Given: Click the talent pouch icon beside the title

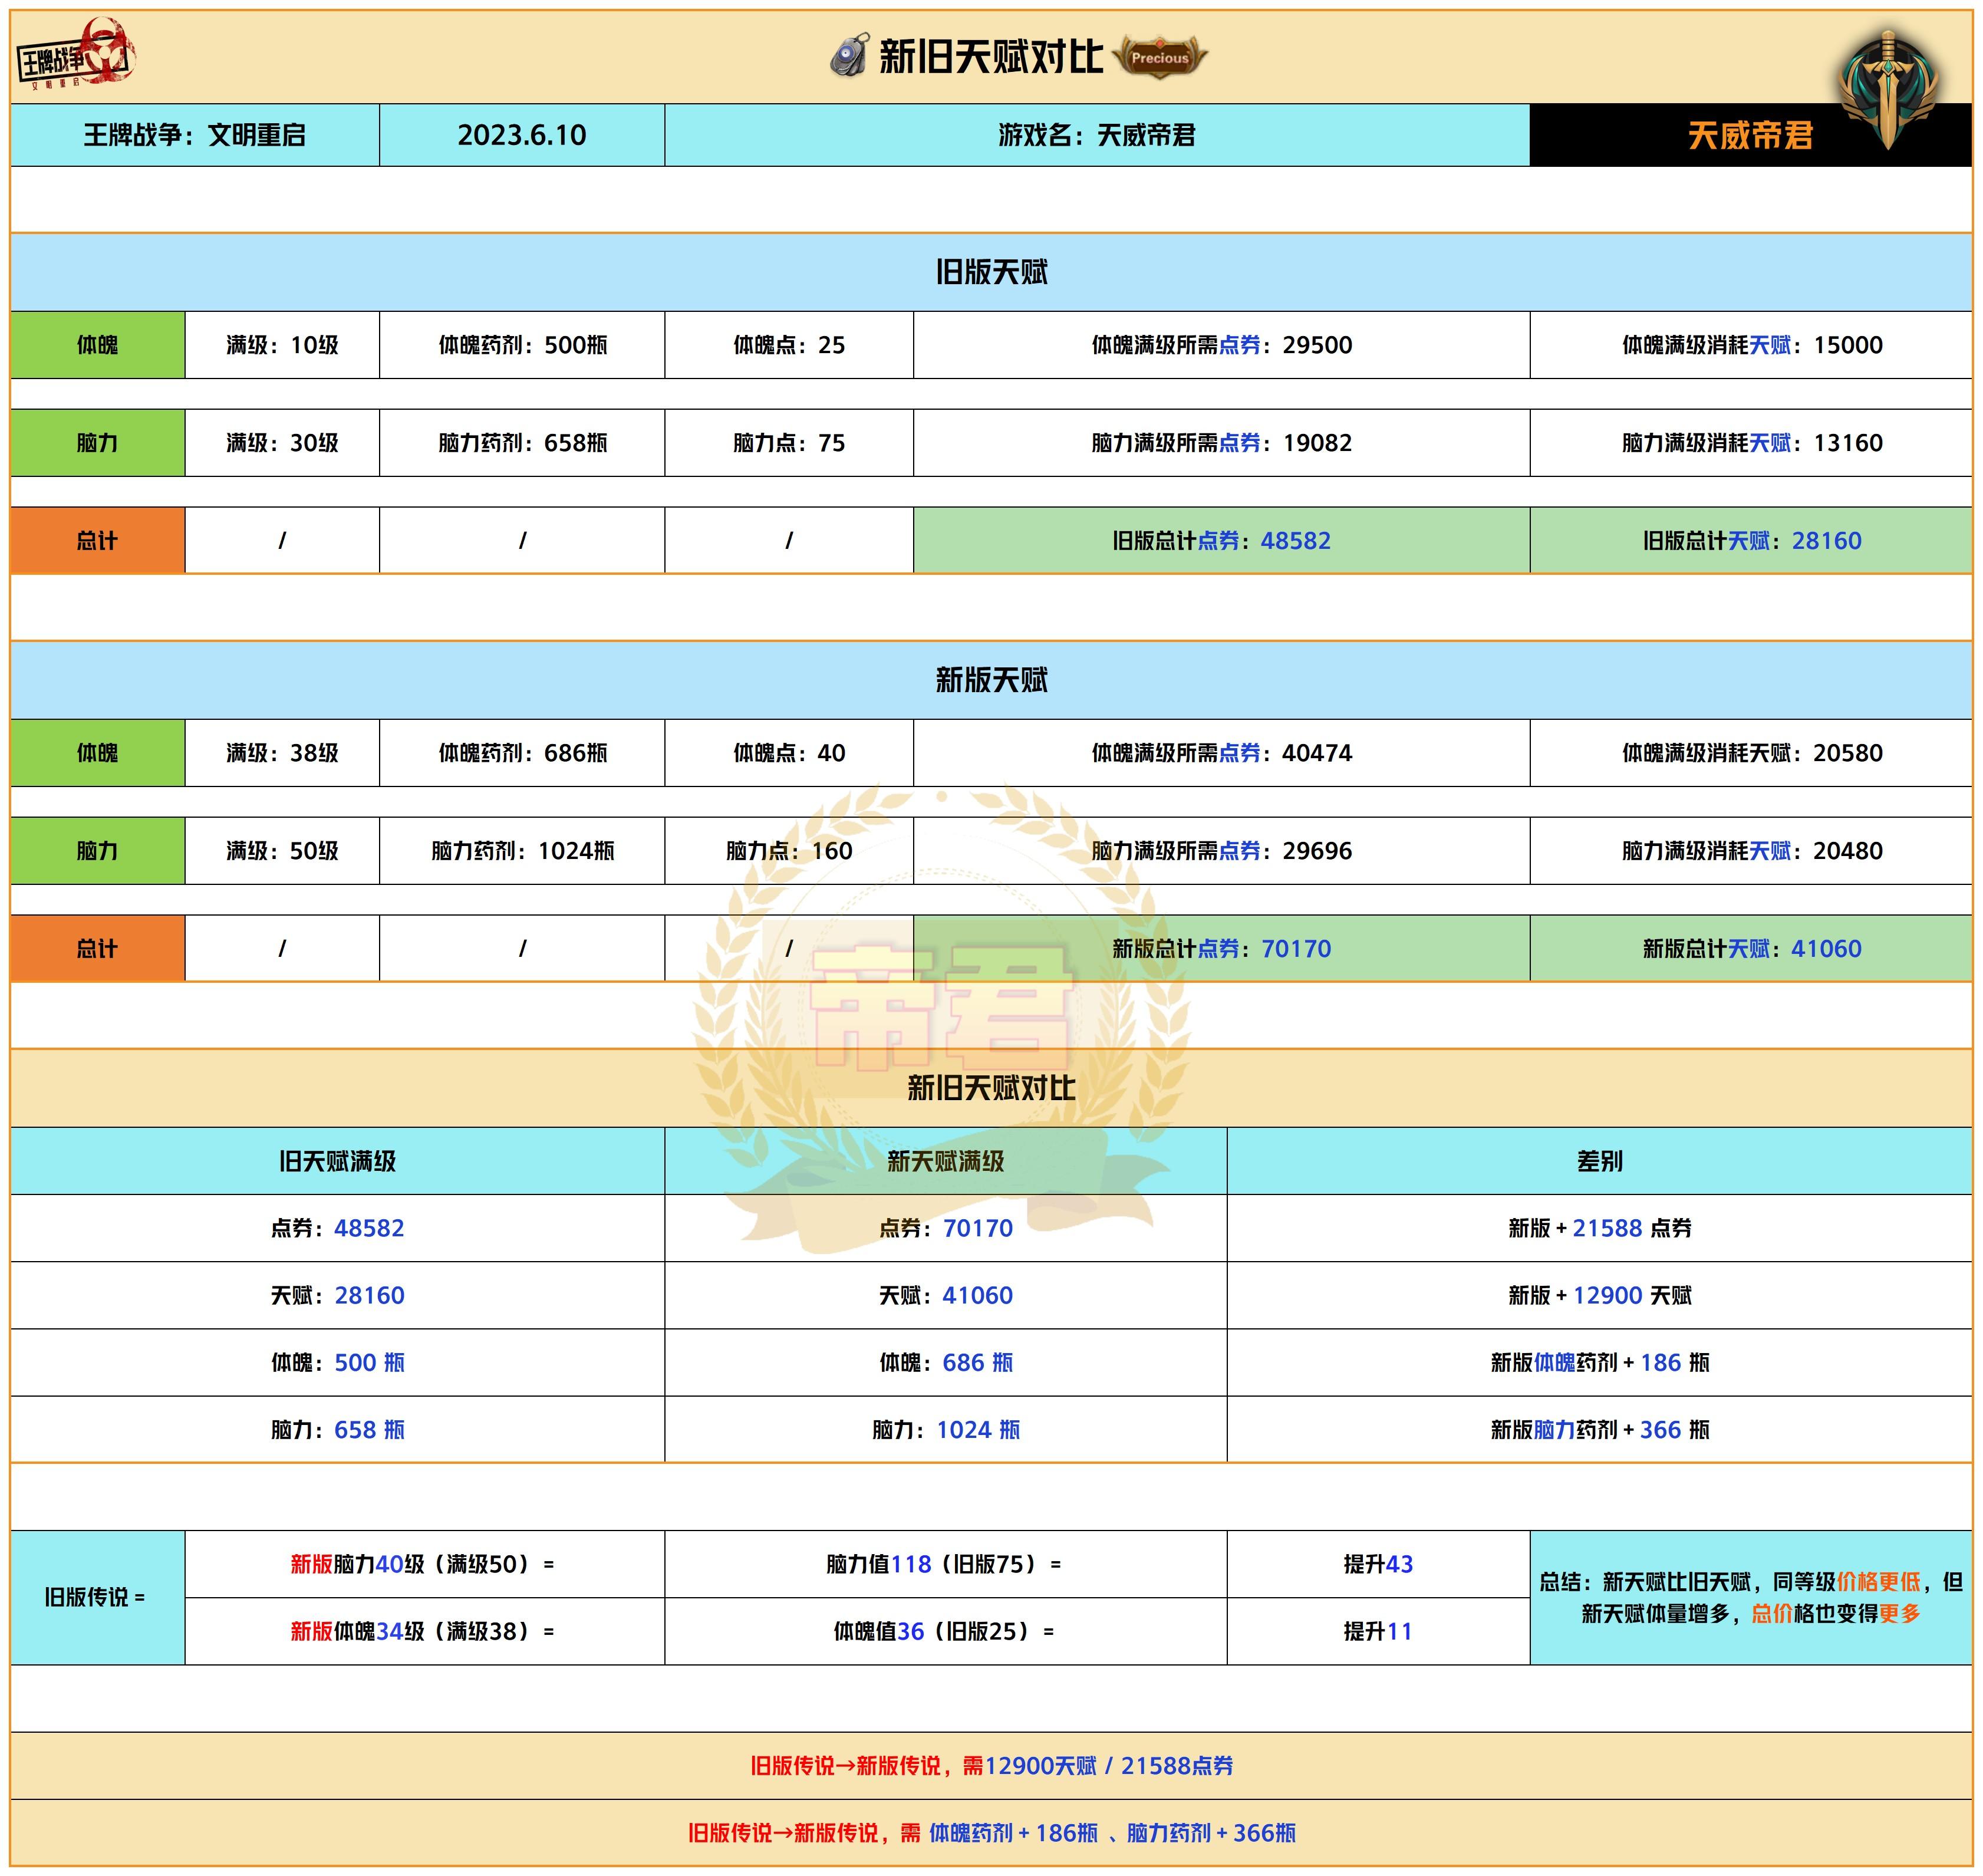Looking at the screenshot, I should point(849,56).
